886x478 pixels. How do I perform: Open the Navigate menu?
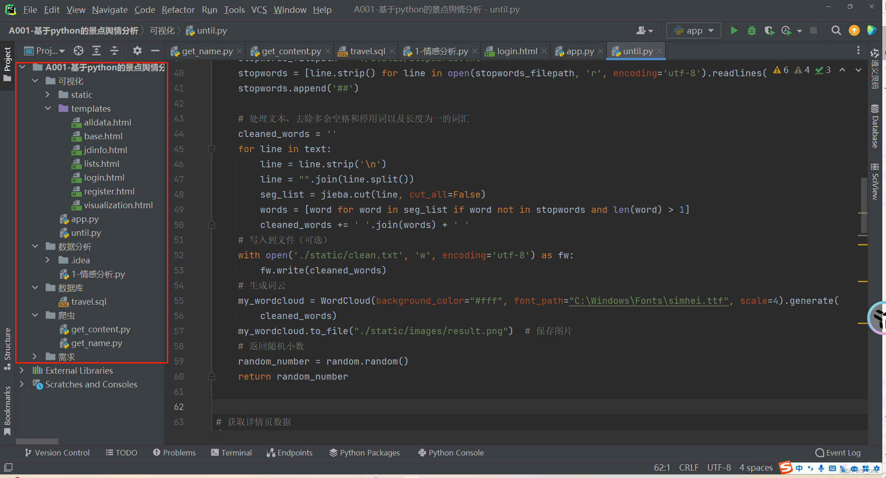pos(110,10)
